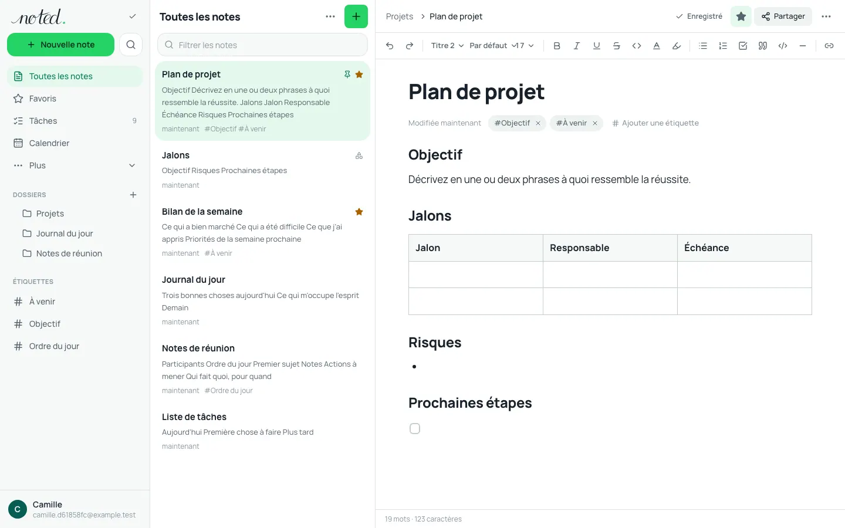Apply strikethrough formatting
The image size is (845, 528).
[617, 46]
